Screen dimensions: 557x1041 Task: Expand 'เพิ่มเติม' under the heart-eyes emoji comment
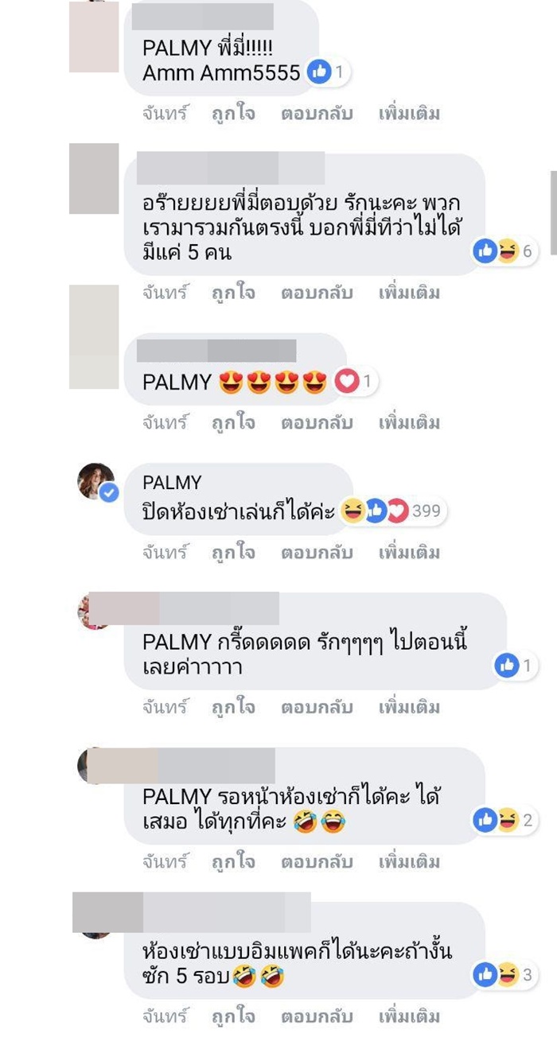409,423
